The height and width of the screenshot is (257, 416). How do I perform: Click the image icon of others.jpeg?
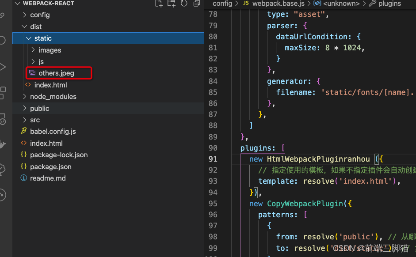point(32,73)
